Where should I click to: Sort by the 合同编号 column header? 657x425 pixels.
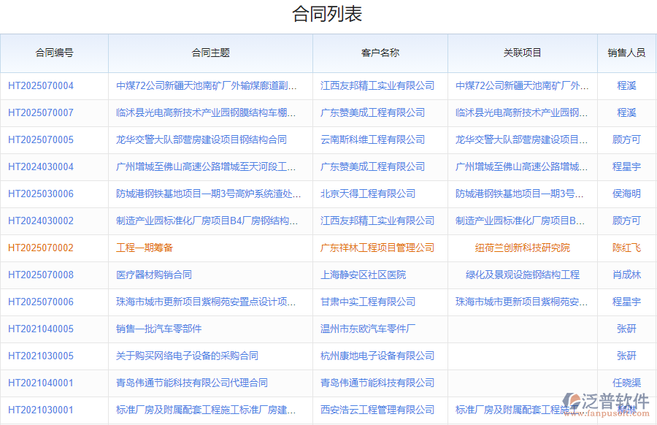tap(54, 53)
